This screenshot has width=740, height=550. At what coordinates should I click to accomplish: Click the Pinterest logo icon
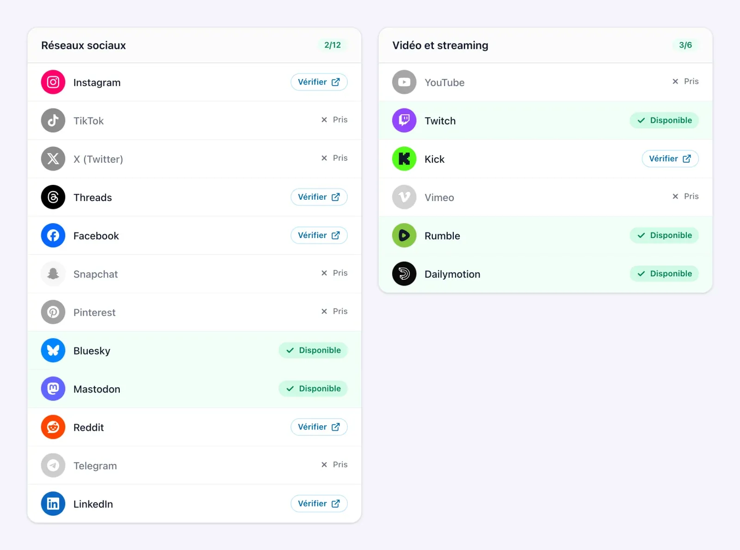[53, 312]
